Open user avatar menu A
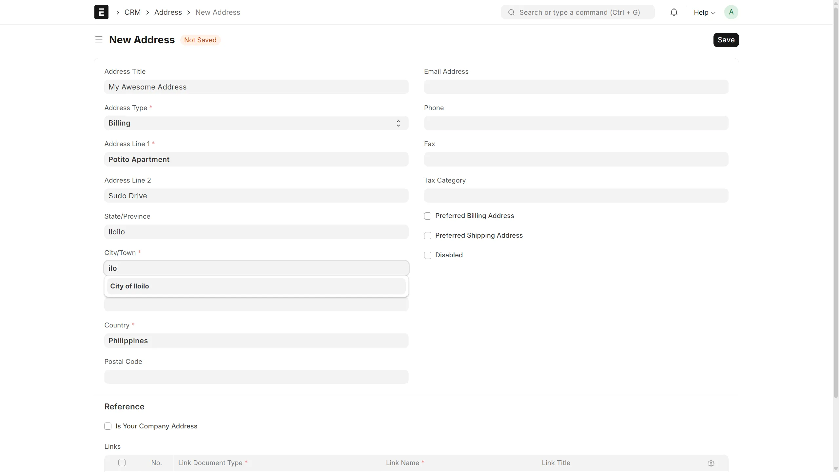Image resolution: width=839 pixels, height=472 pixels. click(x=731, y=12)
